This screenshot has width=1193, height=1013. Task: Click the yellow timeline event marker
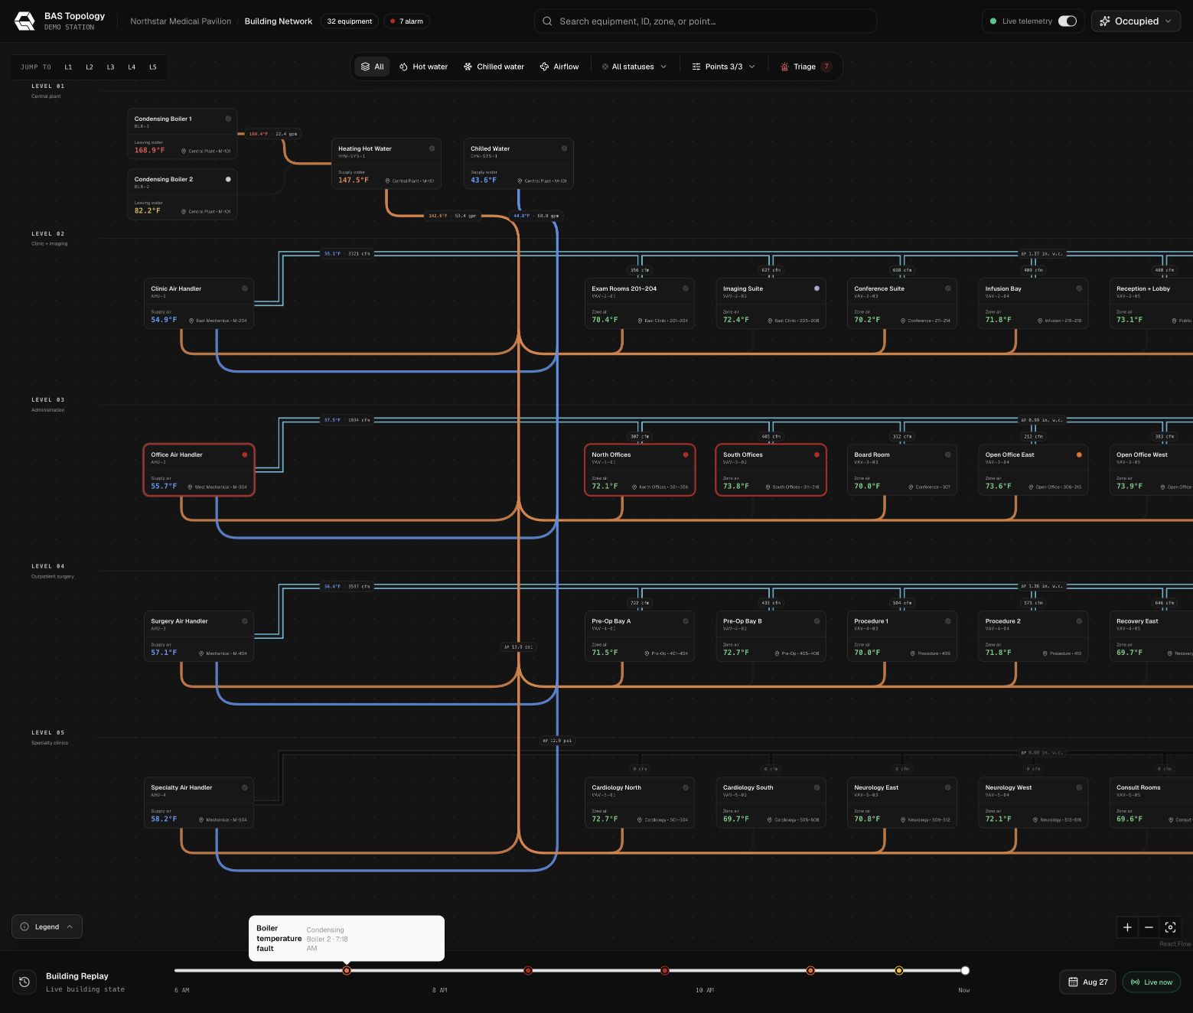899,970
